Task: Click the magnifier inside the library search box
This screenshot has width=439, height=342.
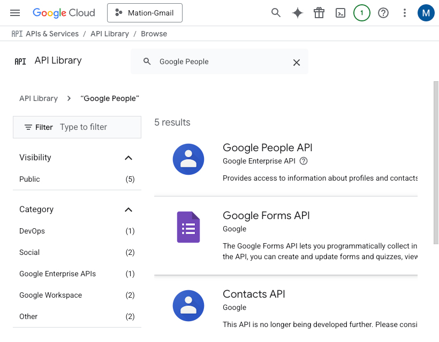Action: [x=147, y=61]
